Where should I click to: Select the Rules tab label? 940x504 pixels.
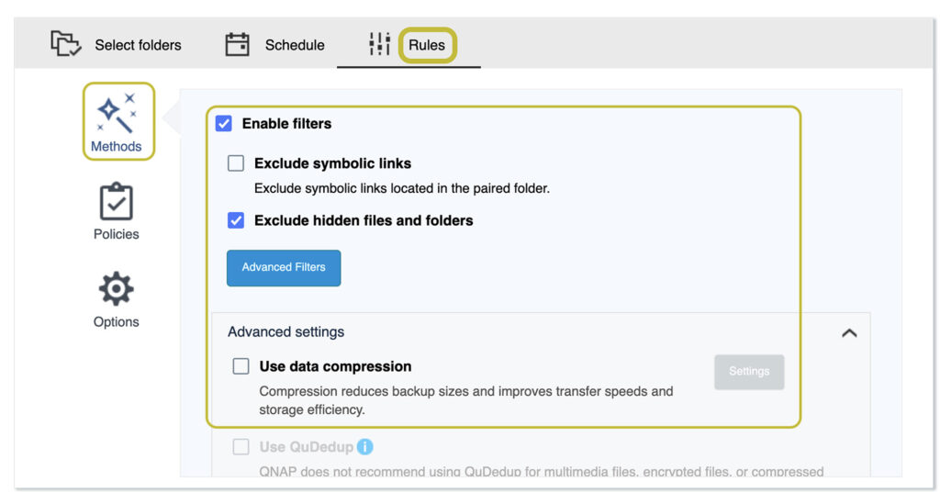[427, 45]
